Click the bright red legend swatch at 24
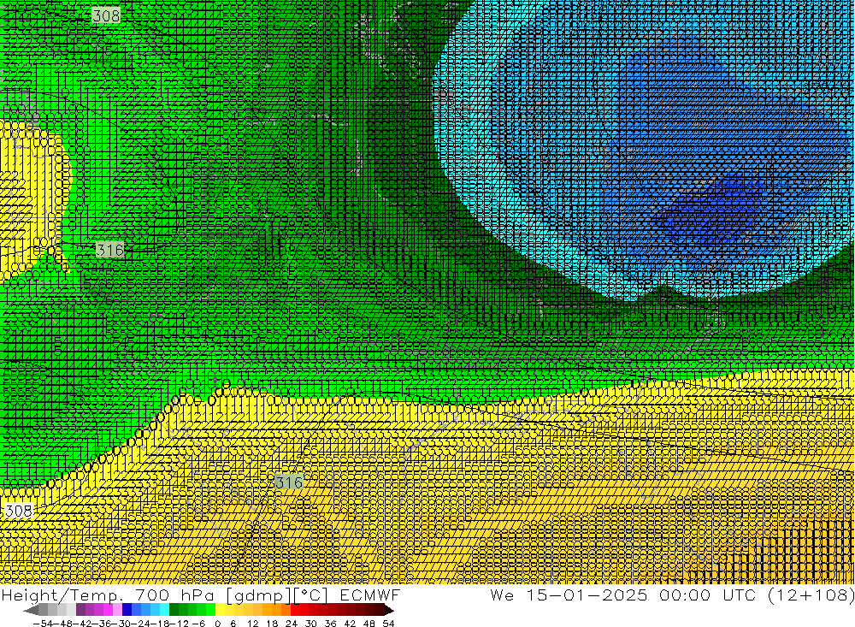Viewport: 855px width, 627px height. click(x=296, y=610)
